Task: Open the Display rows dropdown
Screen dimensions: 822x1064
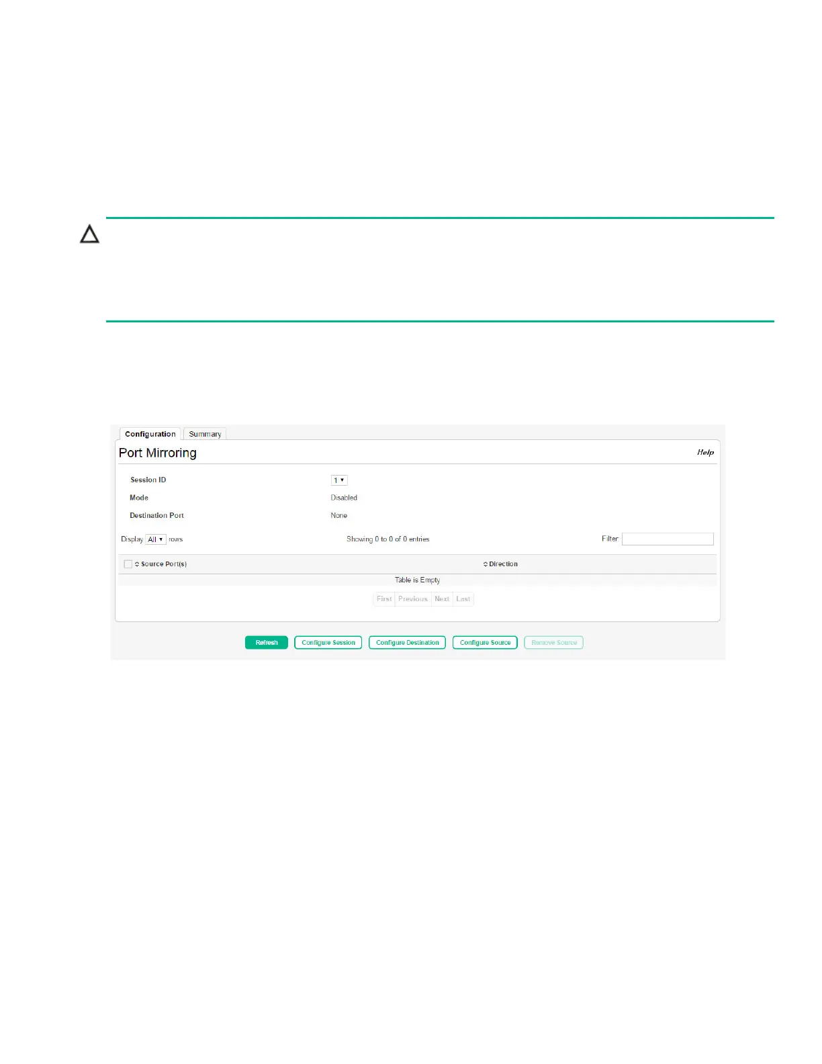Action: (x=156, y=539)
